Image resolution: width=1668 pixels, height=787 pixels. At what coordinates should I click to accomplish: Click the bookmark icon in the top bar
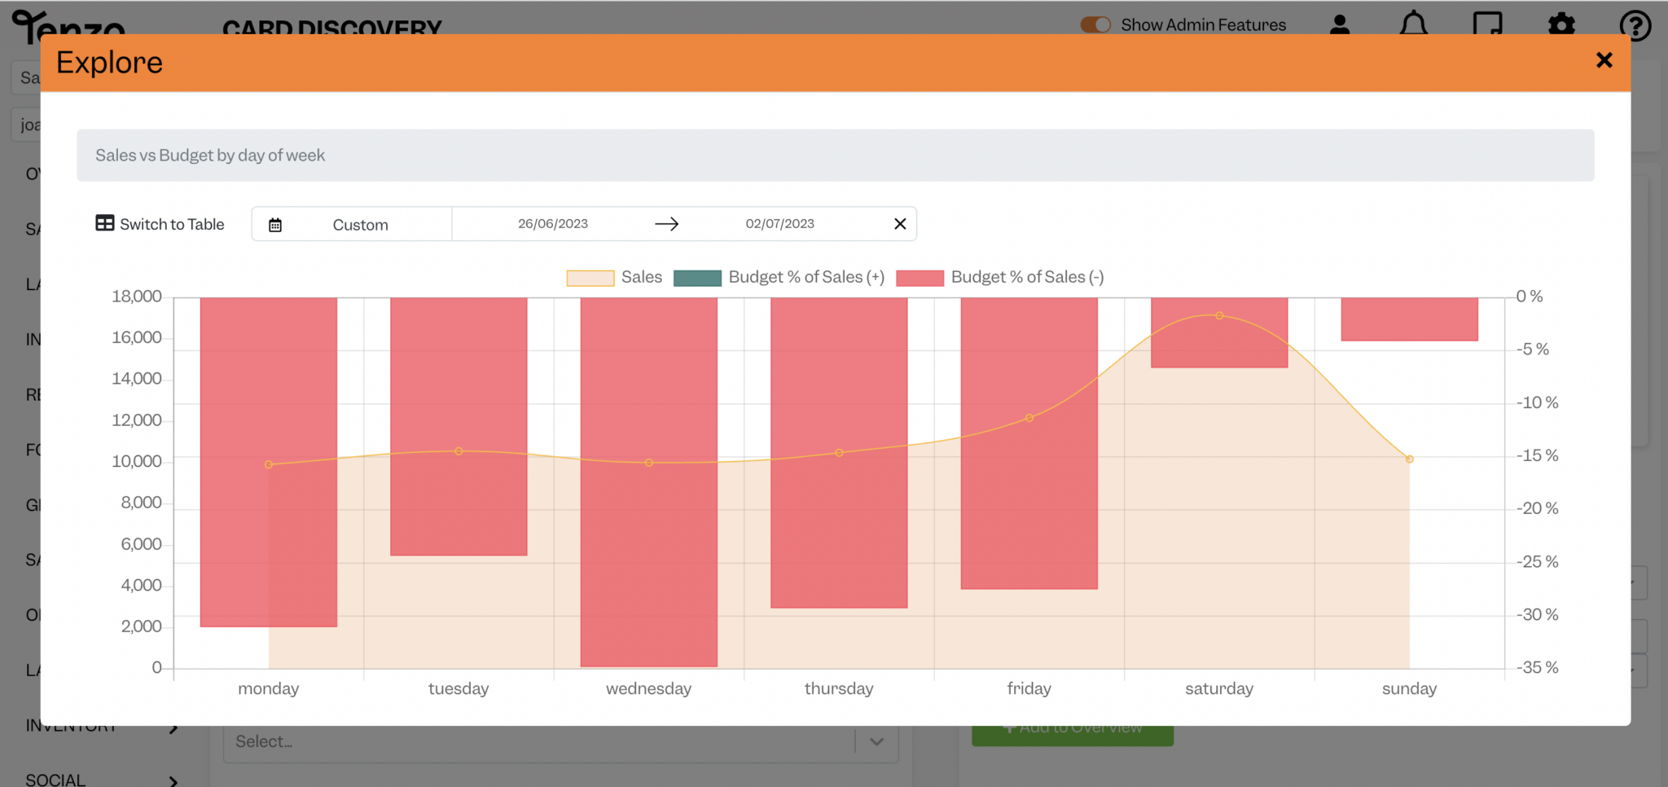(1487, 24)
